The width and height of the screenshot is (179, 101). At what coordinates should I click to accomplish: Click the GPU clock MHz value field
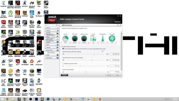click(x=114, y=54)
